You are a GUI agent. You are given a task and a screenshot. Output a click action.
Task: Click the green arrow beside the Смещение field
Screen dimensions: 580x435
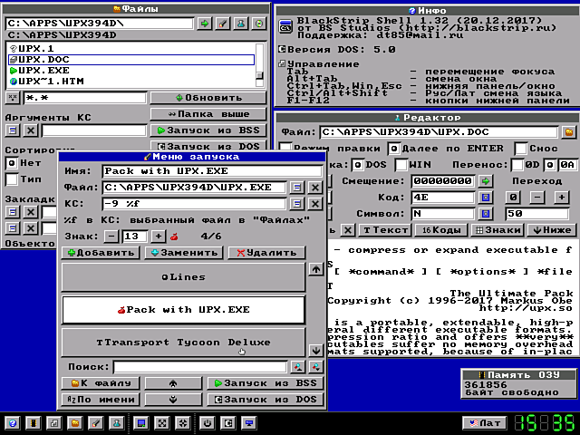(486, 180)
